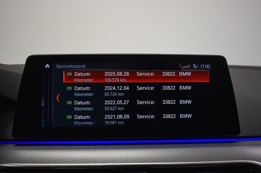The width and height of the screenshot is (261, 173).
Task: Open the home menu icon
Action: coord(47,66)
